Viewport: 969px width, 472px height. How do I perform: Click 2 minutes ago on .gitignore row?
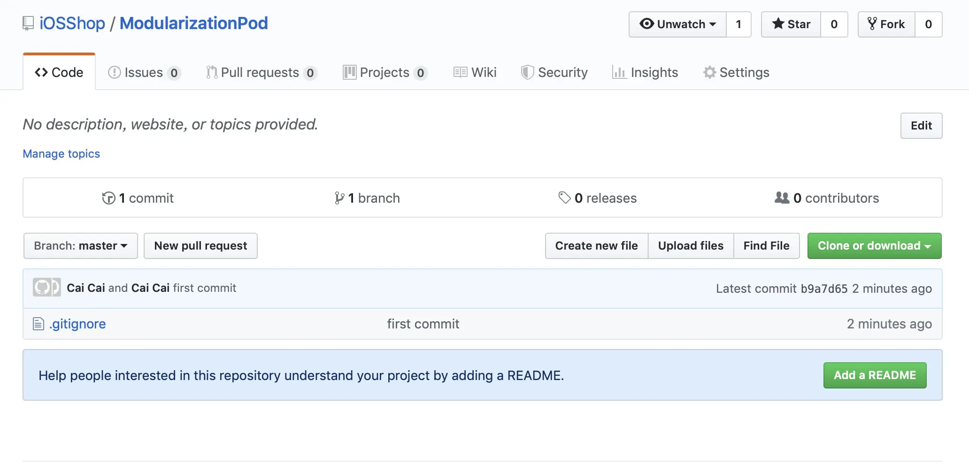tap(889, 324)
